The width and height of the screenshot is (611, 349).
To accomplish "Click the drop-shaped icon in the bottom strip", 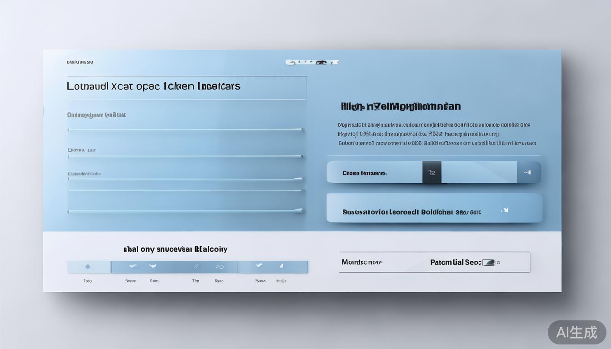I will pos(88,267).
